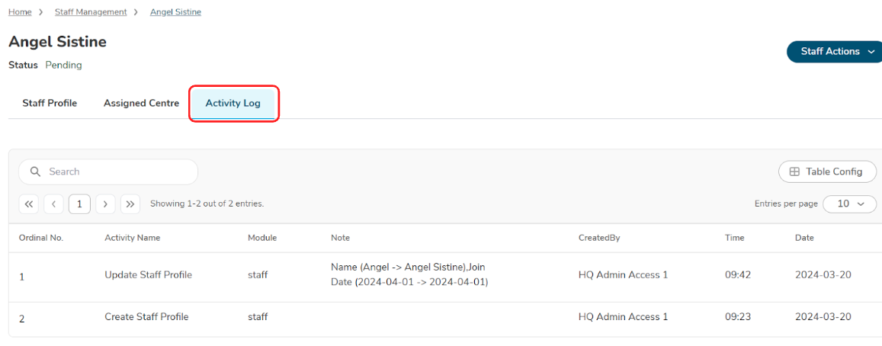This screenshot has width=882, height=346.
Task: Open Staff Management breadcrumb link
Action: click(x=91, y=12)
